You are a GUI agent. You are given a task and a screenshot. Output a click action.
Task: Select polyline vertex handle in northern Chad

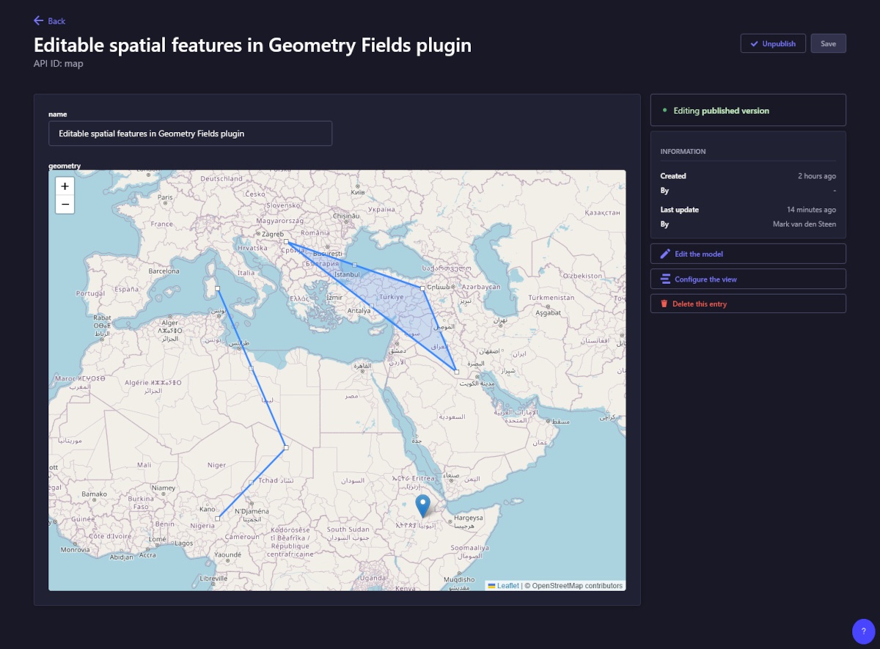286,447
